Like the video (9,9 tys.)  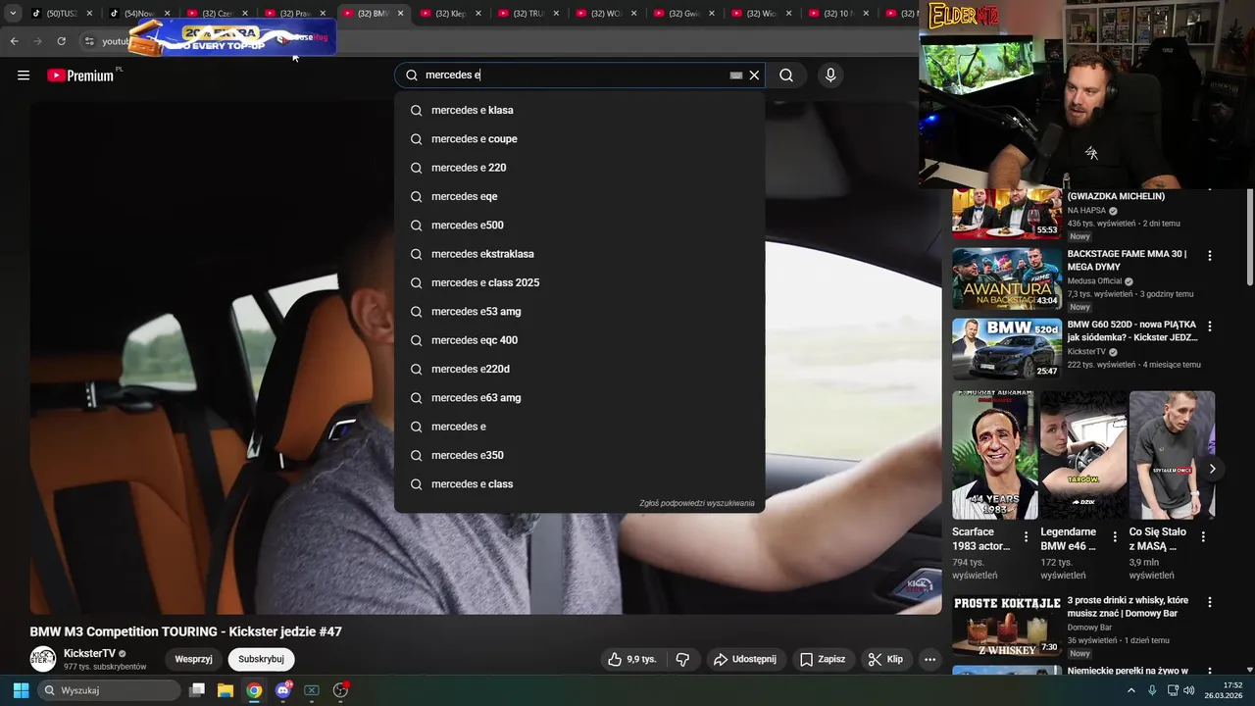point(632,659)
